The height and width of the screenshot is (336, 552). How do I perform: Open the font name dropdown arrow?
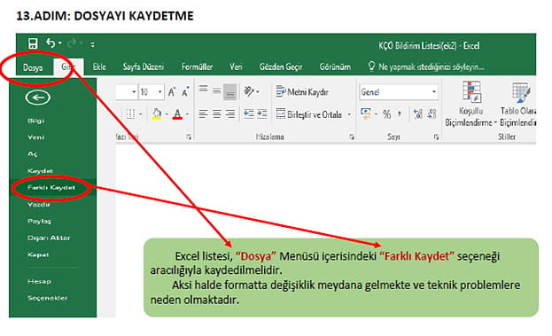134,92
